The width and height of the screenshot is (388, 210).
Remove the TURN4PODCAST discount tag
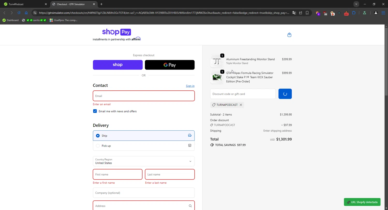click(x=241, y=105)
